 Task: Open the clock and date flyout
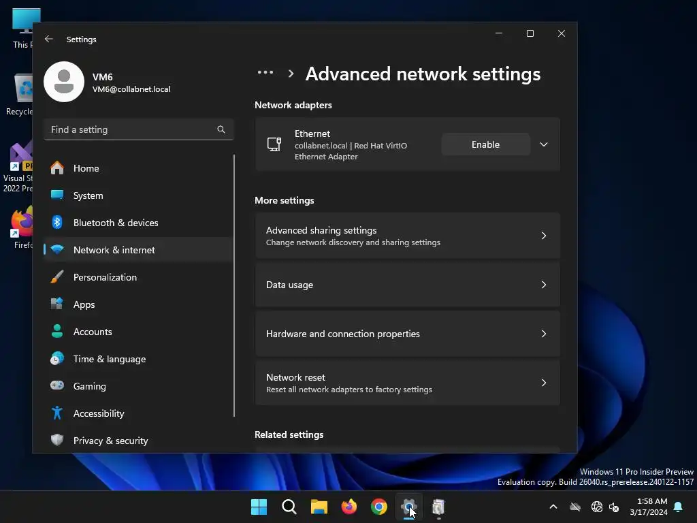(649, 507)
